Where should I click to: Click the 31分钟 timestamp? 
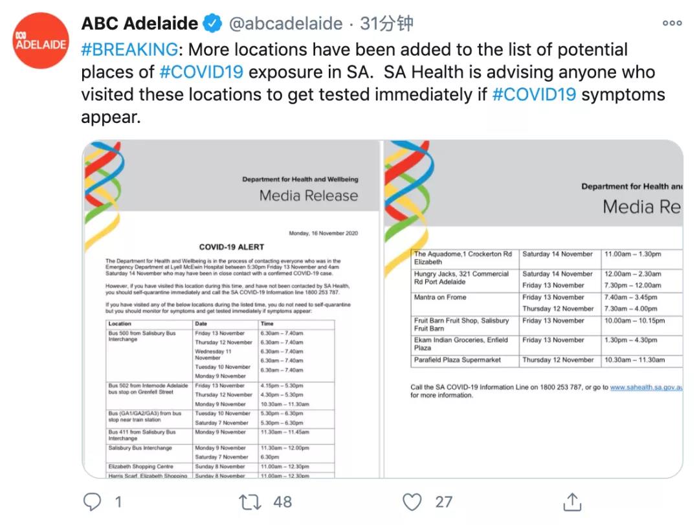click(x=386, y=24)
